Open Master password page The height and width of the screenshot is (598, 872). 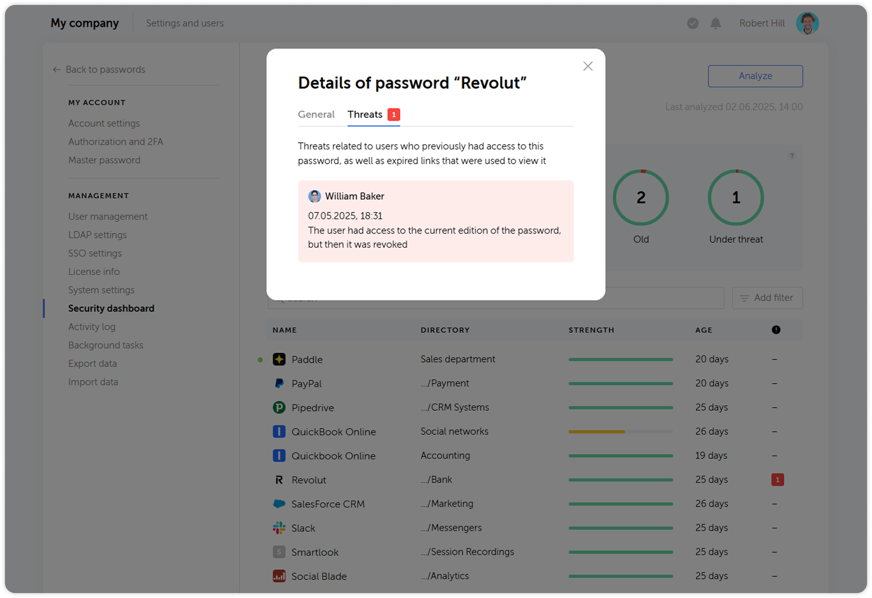(104, 160)
